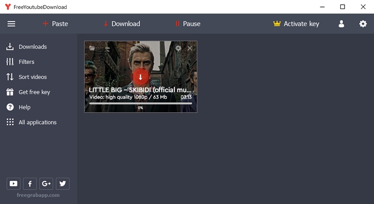Image resolution: width=374 pixels, height=204 pixels.
Task: Select Sort videos in sidebar
Action: (x=27, y=77)
